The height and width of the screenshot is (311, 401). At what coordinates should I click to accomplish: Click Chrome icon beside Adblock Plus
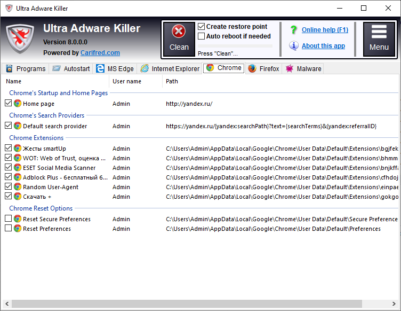coord(18,177)
